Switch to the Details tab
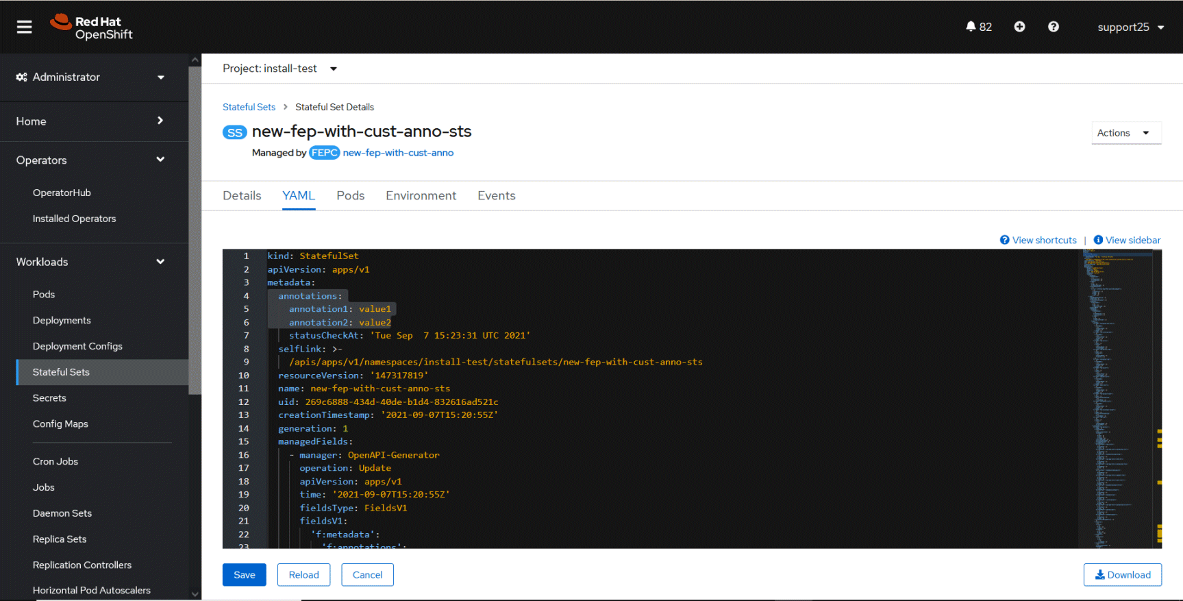Screen dimensions: 1183x601 (x=242, y=196)
